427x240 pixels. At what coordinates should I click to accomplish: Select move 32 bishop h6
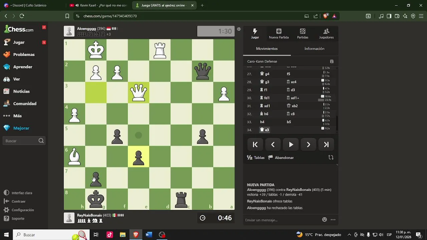(264, 114)
